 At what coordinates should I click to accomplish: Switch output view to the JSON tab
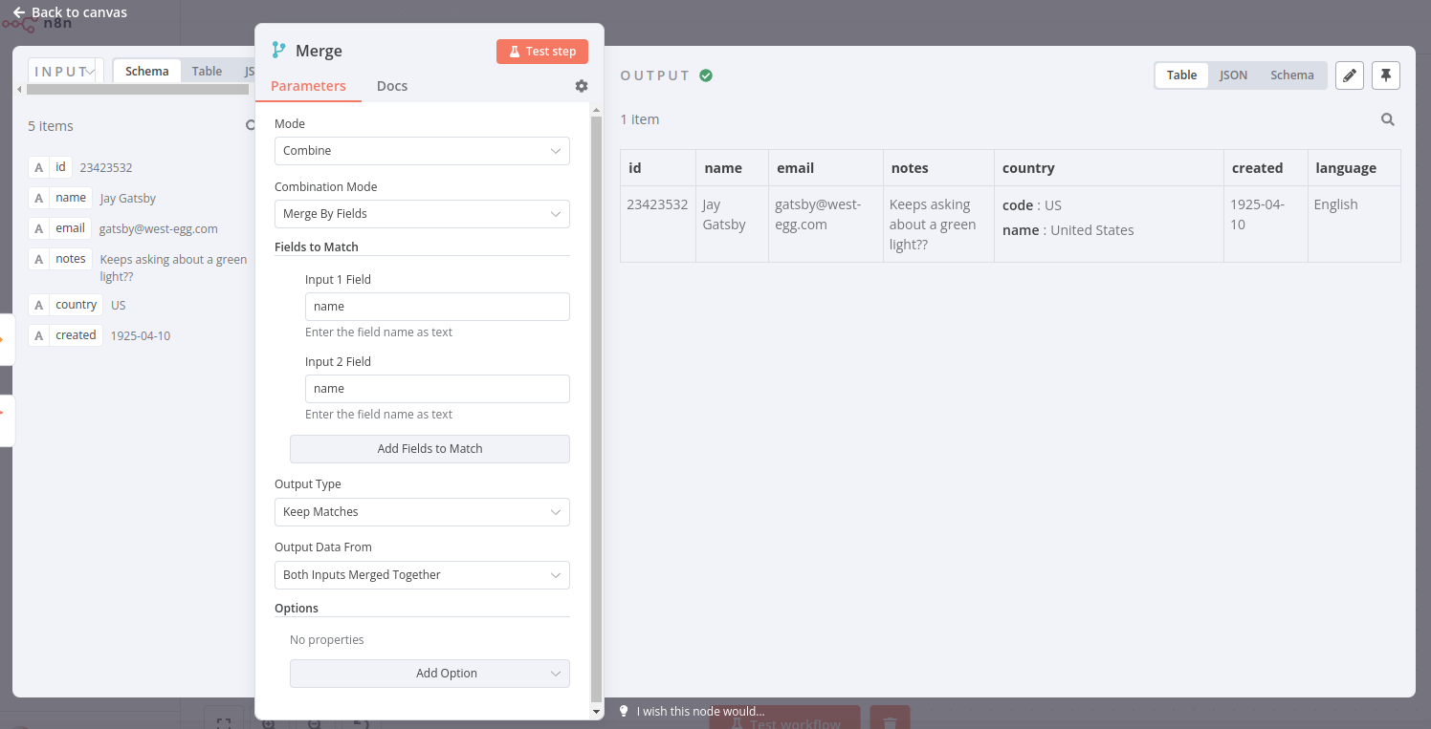pos(1233,75)
